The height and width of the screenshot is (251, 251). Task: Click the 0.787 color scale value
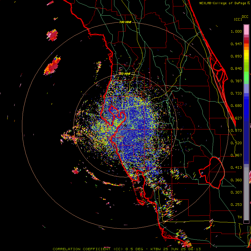coord(236,81)
